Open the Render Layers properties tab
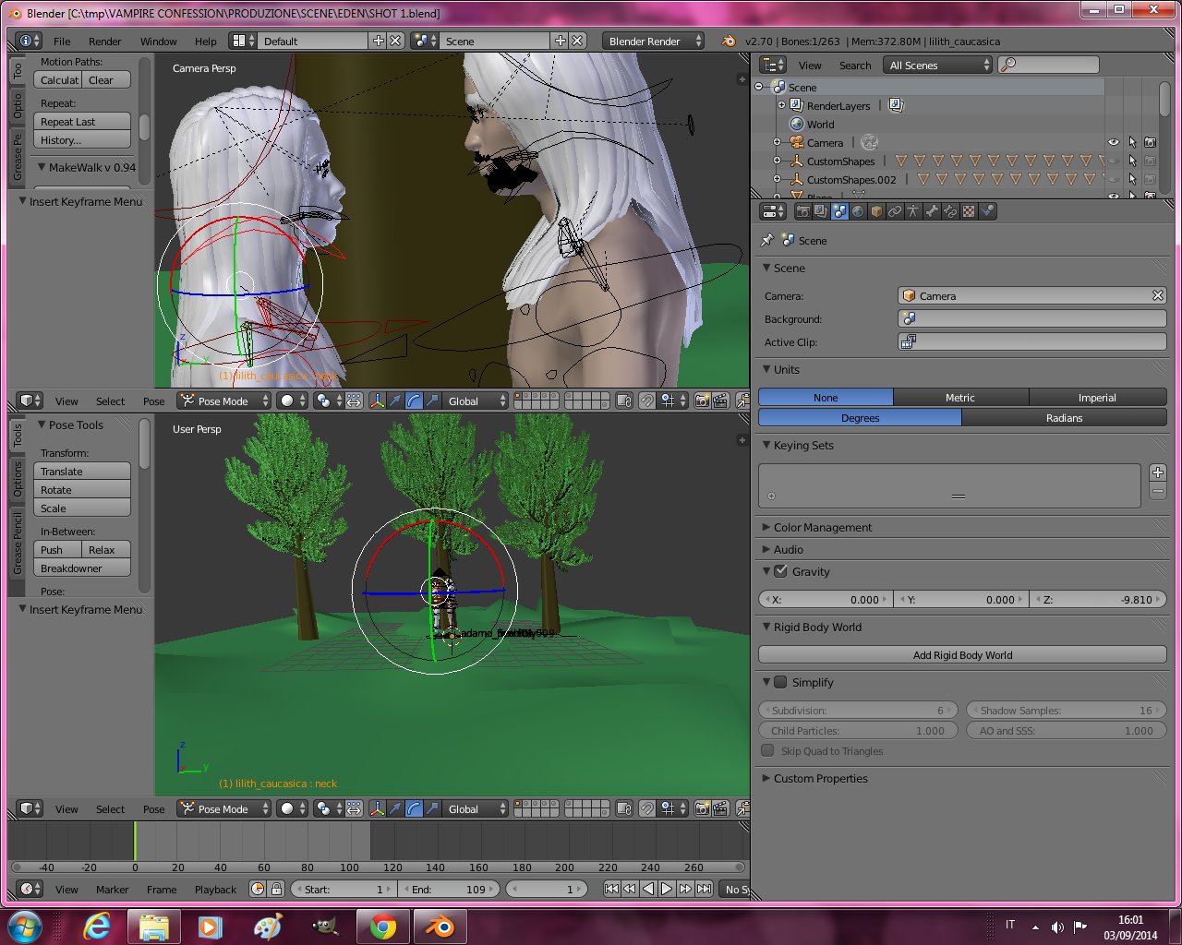Screen dimensions: 1182x945 pyautogui.click(x=821, y=211)
